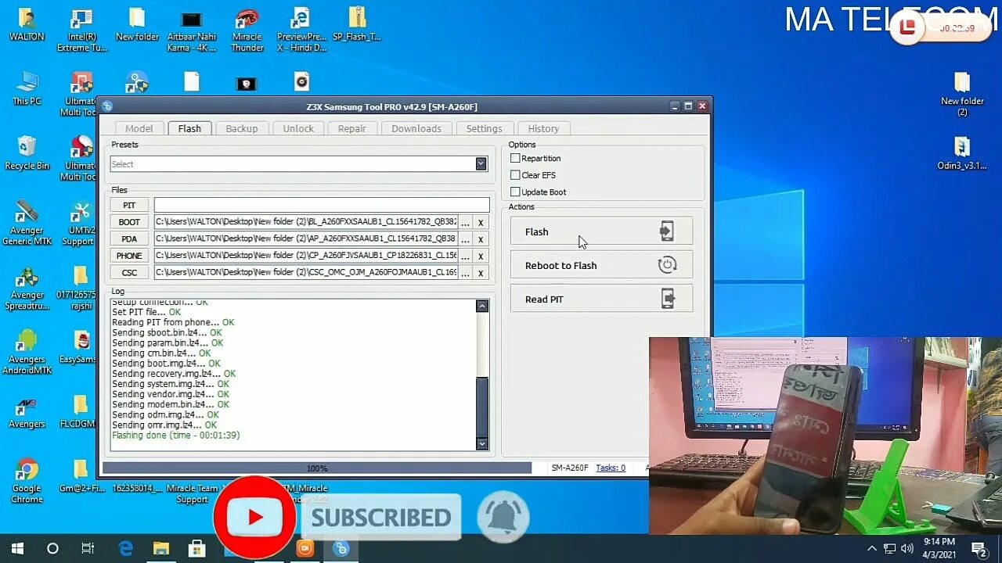Browse for CSC file with ... button
The height and width of the screenshot is (563, 1002).
[x=465, y=272]
